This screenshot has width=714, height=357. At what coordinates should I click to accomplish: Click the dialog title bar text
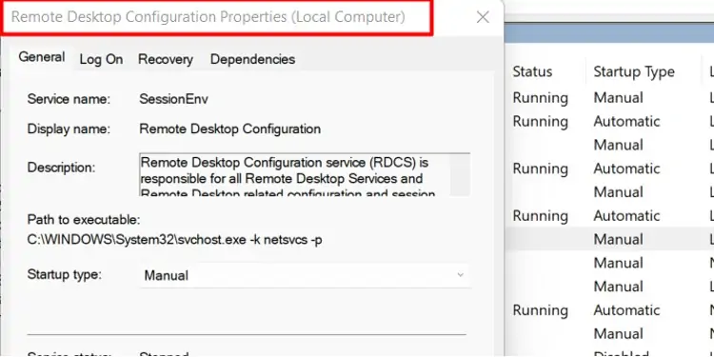point(208,17)
